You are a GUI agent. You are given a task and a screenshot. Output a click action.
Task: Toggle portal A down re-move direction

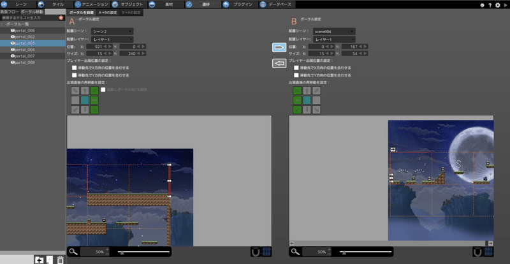(85, 110)
